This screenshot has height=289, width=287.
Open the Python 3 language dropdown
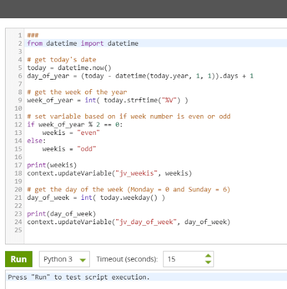(x=64, y=259)
